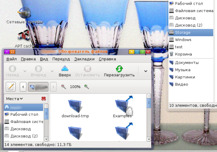The width and height of the screenshot is (217, 152).
Task: Click the orange grid titlebar button
Action: click(x=12, y=52)
